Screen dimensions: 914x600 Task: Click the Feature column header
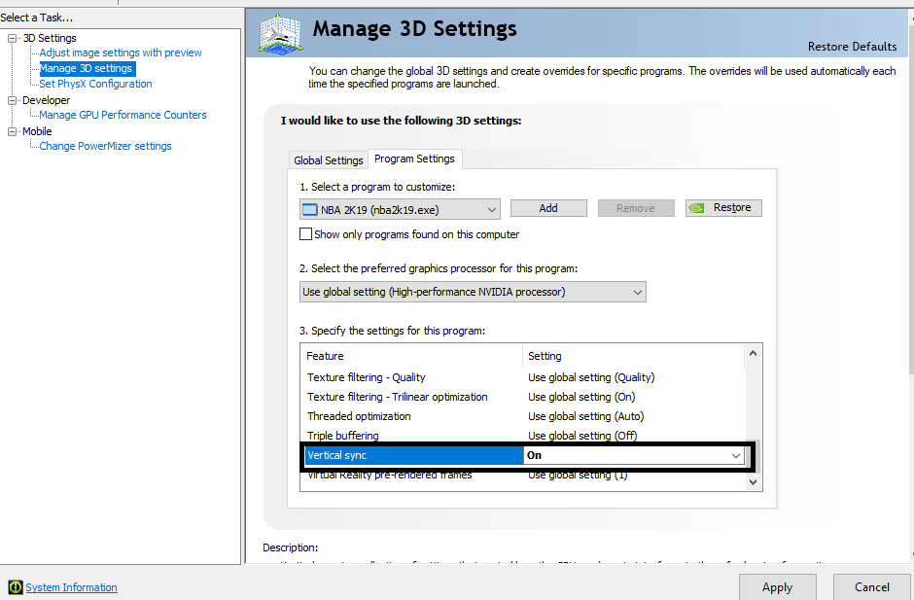pos(411,356)
